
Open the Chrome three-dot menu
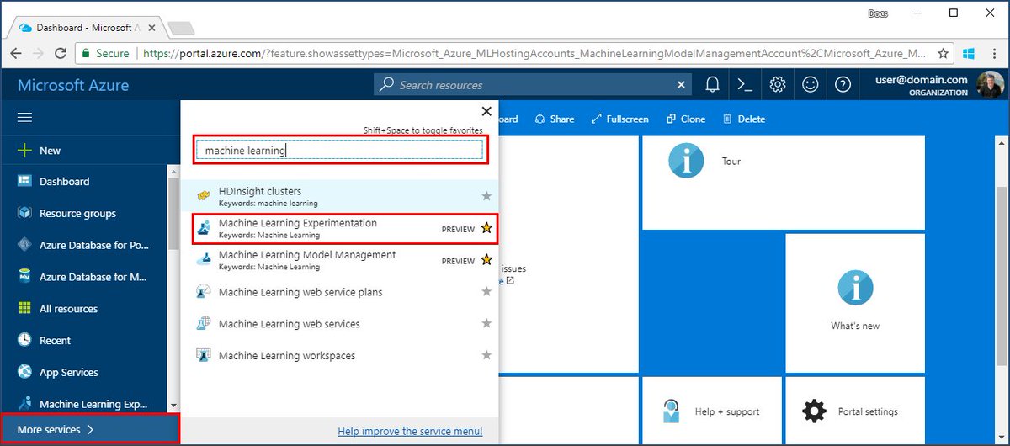(x=993, y=53)
